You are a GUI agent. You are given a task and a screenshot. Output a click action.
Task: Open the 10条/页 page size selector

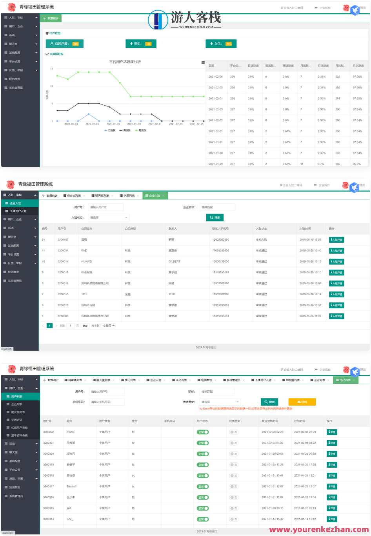tap(108, 326)
